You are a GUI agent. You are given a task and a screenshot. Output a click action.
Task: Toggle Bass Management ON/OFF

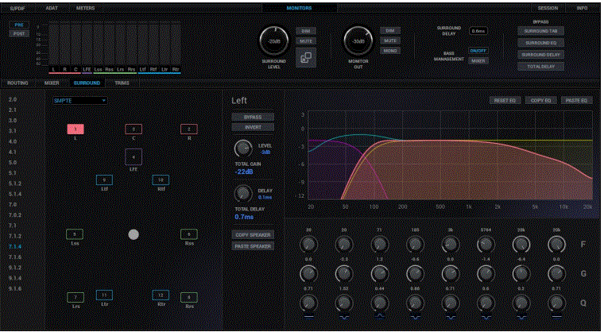(x=478, y=51)
